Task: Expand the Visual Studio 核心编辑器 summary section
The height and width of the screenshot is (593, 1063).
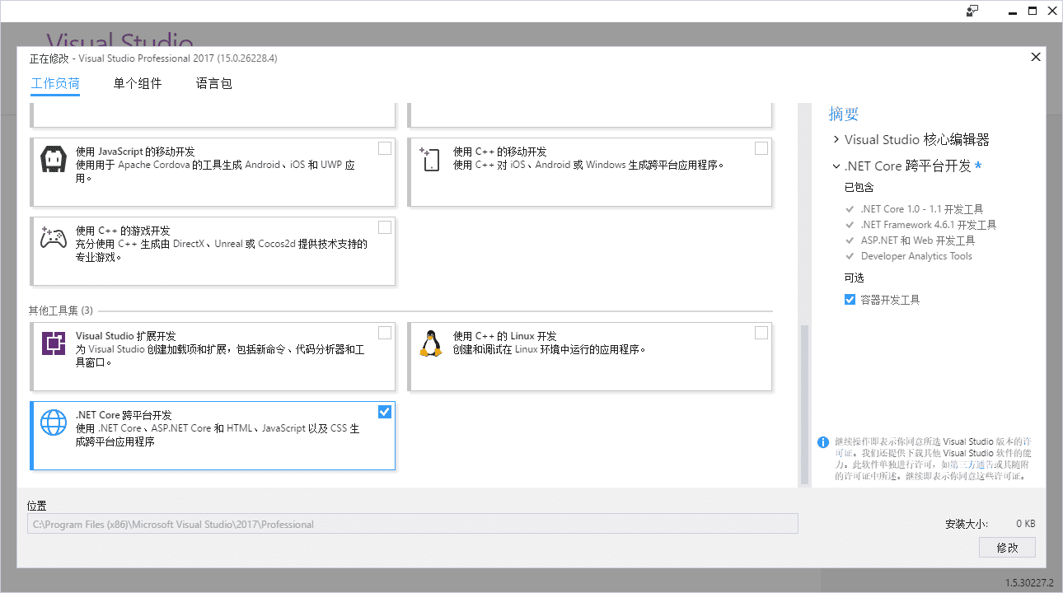Action: pyautogui.click(x=836, y=140)
